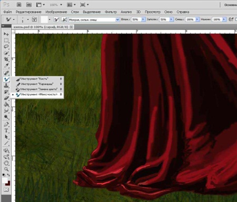Open the Просмотр menu
This screenshot has width=237, height=202.
point(153,12)
